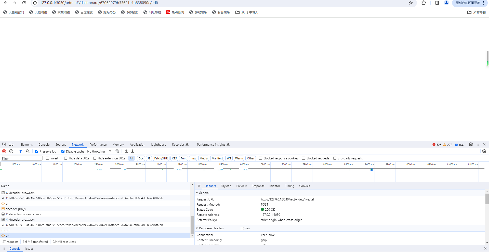
Task: Click the headers pane scrollbar
Action: coord(487,199)
